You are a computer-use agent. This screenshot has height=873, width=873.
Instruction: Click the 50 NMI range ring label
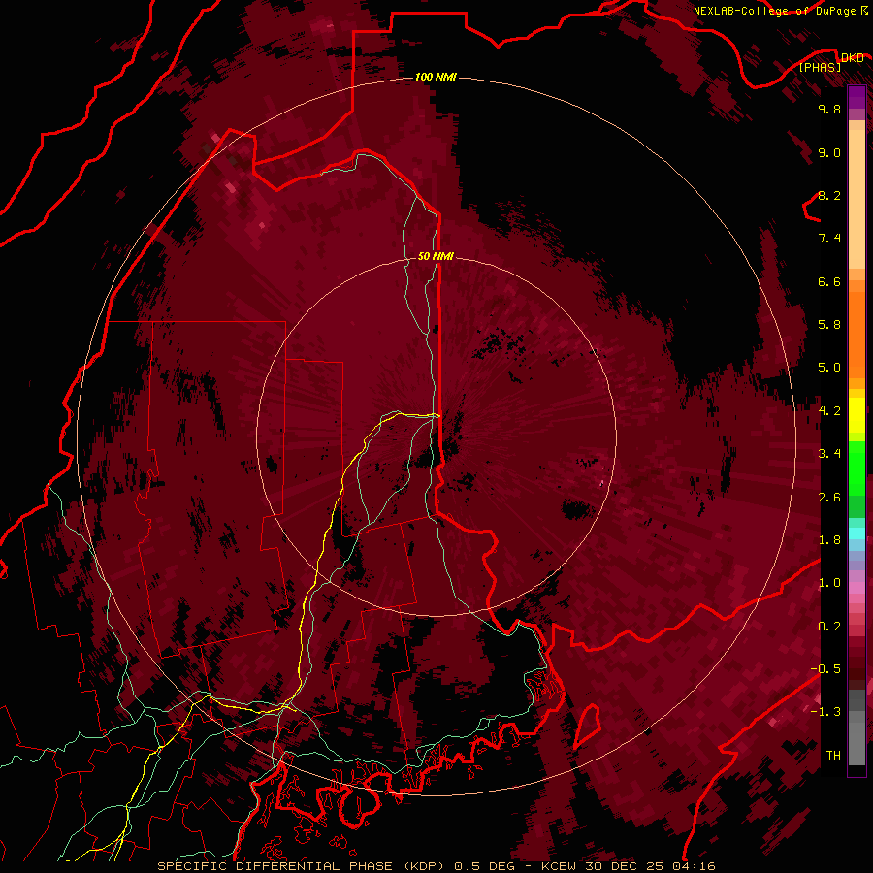click(436, 256)
